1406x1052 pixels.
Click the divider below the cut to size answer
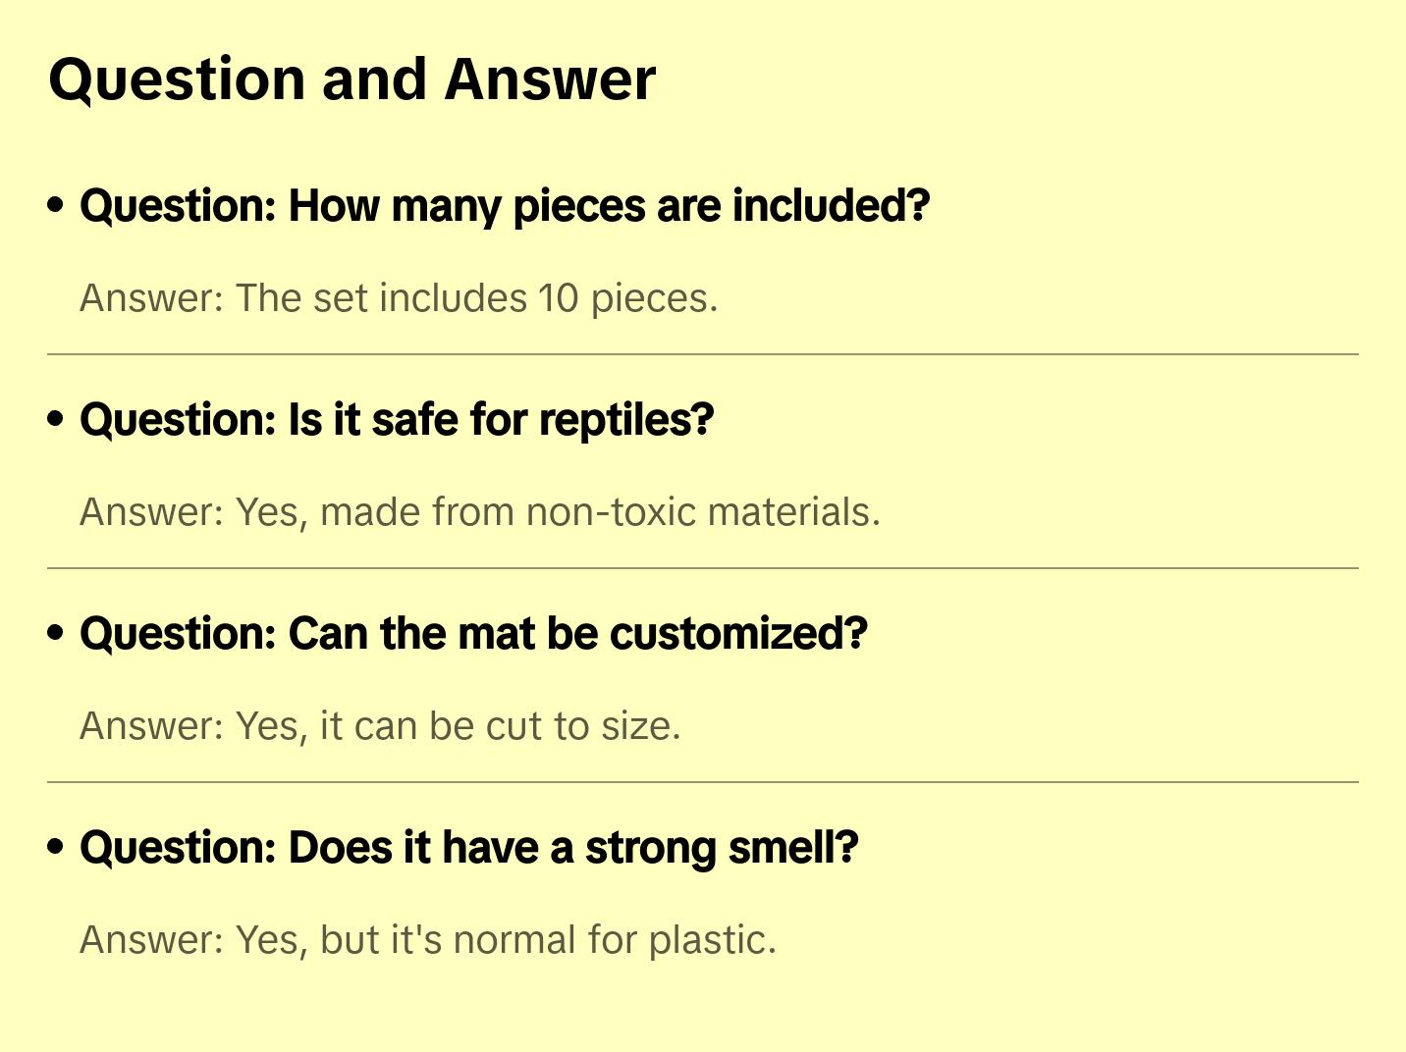tap(703, 782)
